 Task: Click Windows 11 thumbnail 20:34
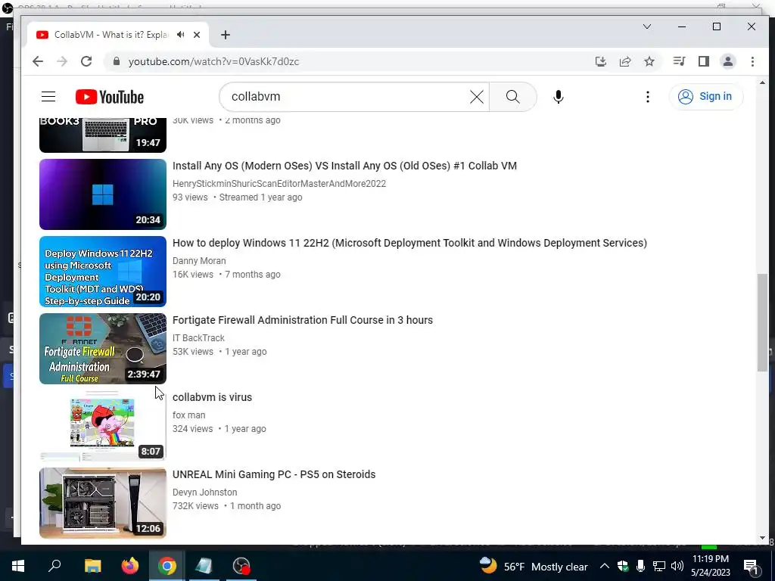(103, 194)
